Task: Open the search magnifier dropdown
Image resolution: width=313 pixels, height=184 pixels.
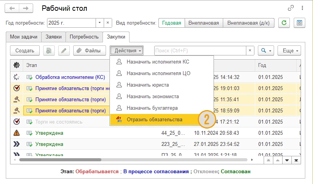Action: [x=266, y=51]
